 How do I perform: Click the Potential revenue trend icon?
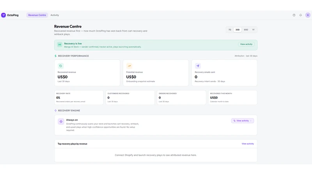[129, 66]
